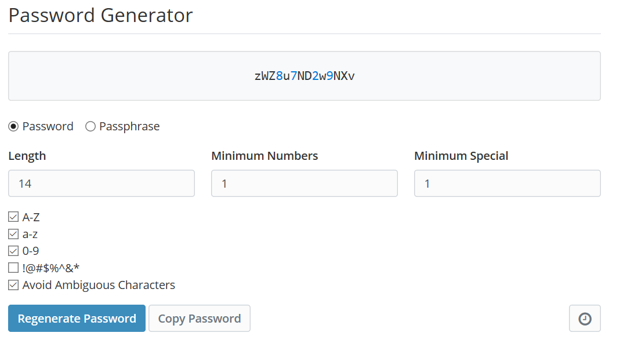Select the Password radio button
Image resolution: width=627 pixels, height=362 pixels.
[13, 126]
